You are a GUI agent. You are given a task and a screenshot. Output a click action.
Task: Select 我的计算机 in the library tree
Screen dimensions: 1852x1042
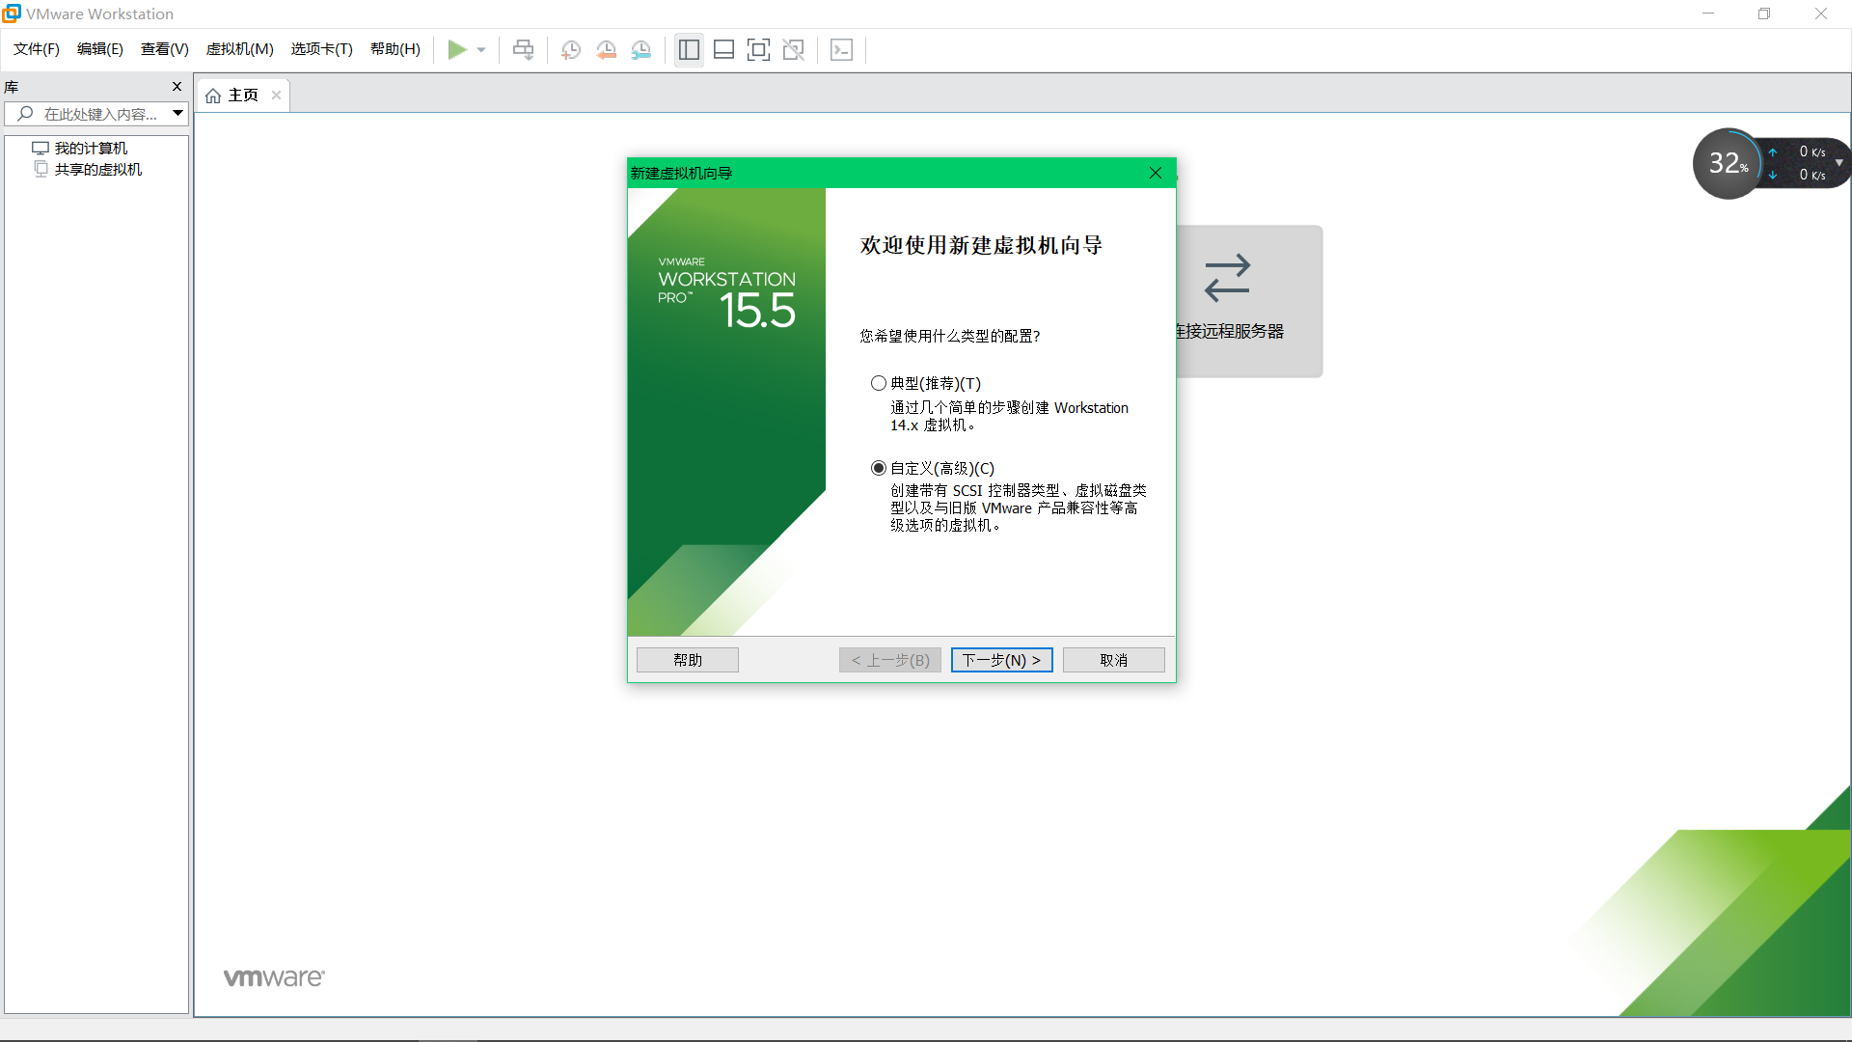[x=91, y=148]
